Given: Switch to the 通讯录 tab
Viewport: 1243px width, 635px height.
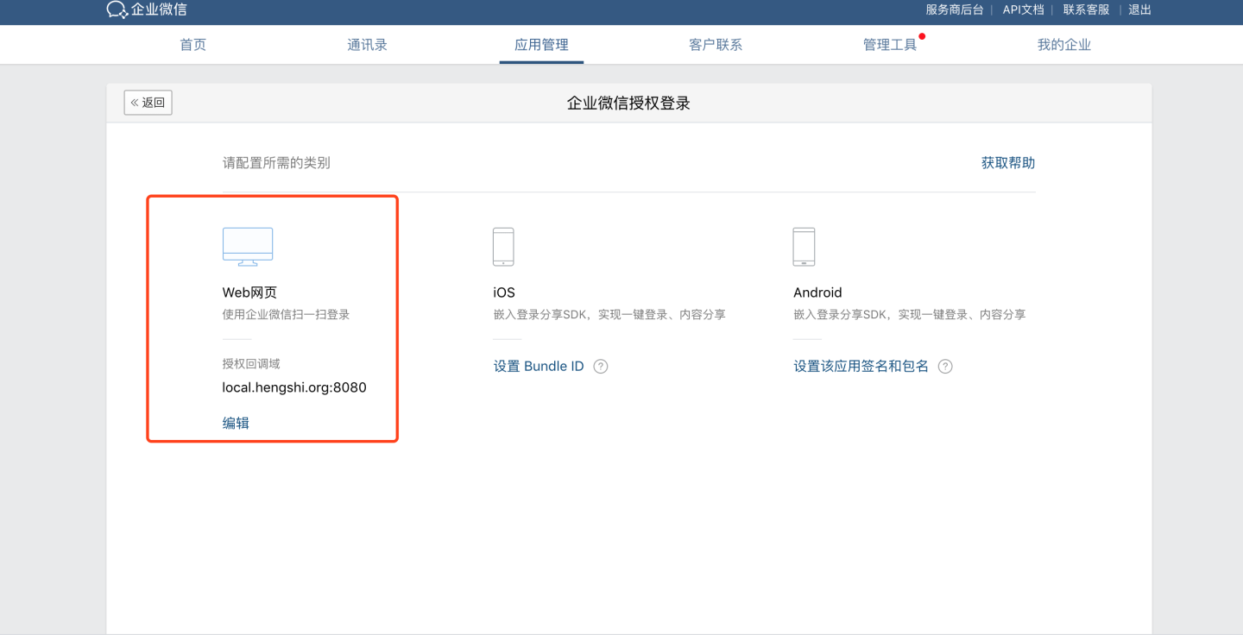Looking at the screenshot, I should (x=367, y=45).
